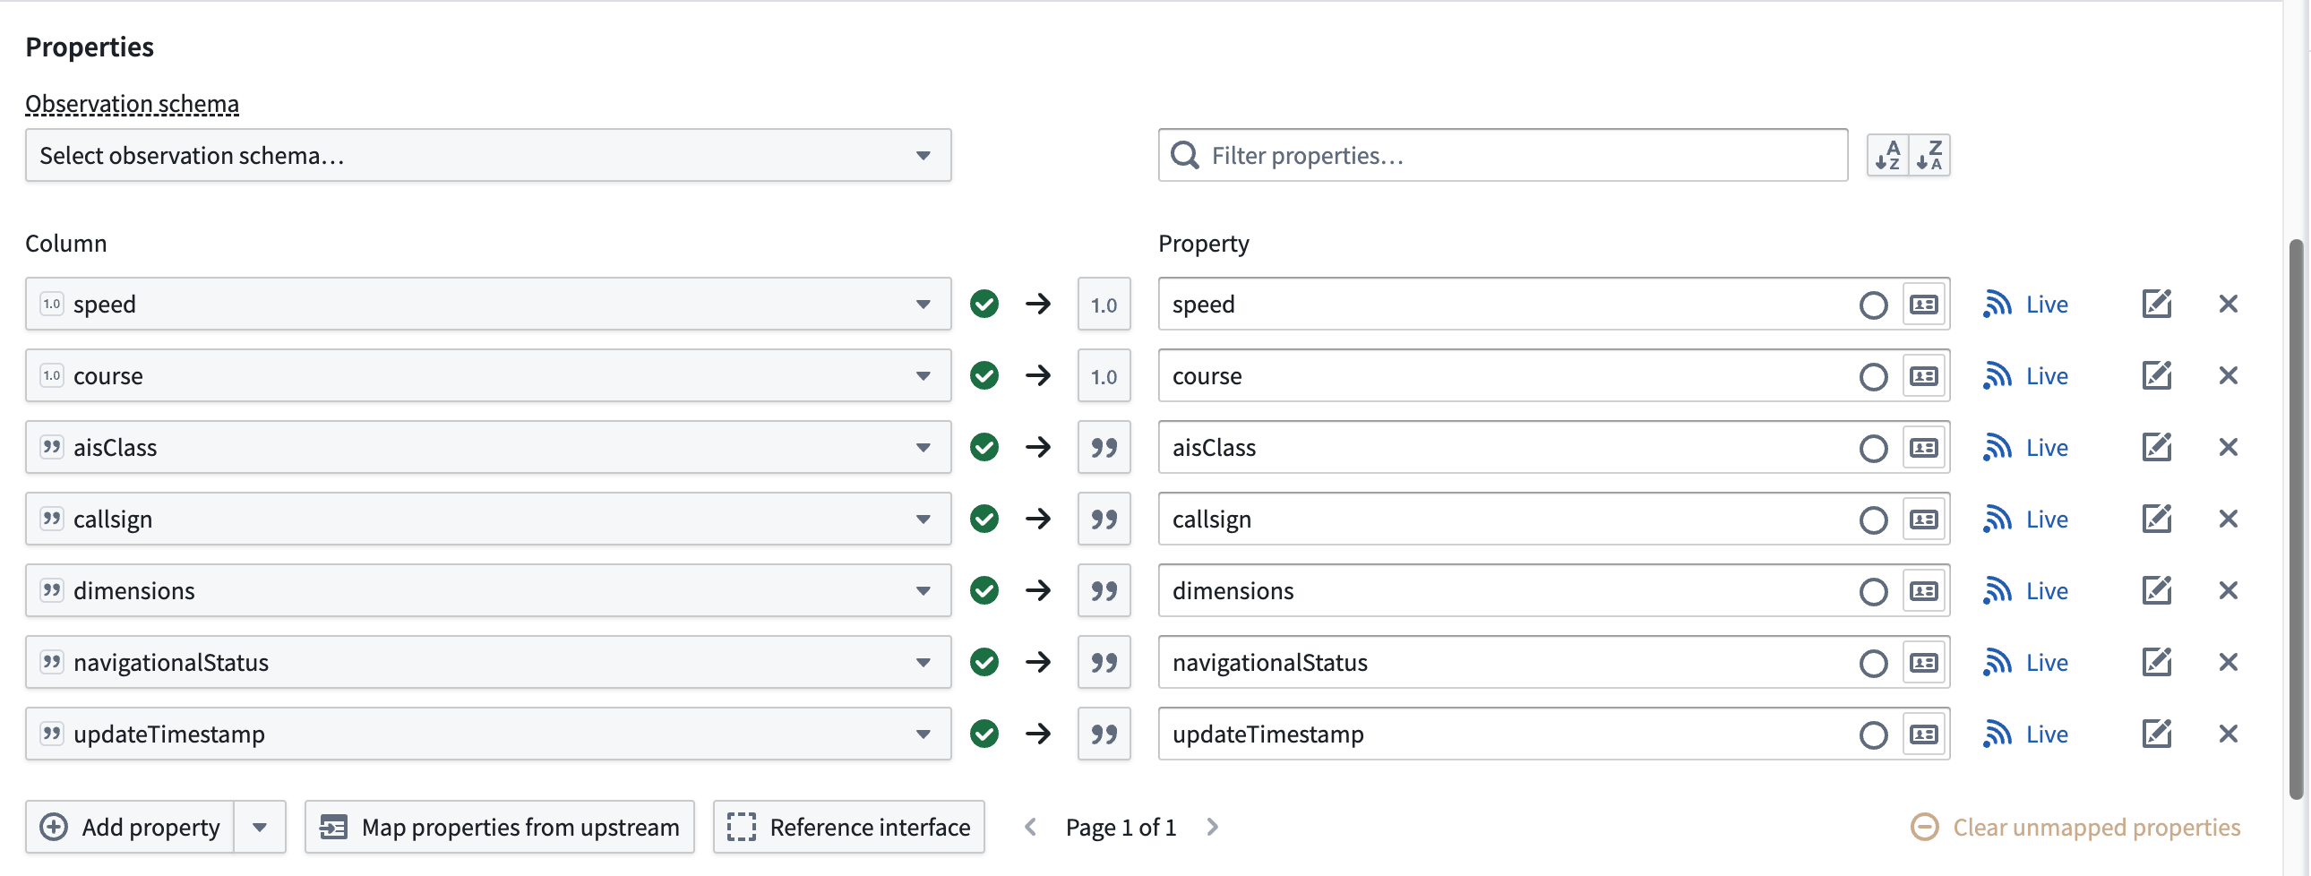Select the radio circle in the speed property row
This screenshot has width=2311, height=876.
coord(1873,305)
